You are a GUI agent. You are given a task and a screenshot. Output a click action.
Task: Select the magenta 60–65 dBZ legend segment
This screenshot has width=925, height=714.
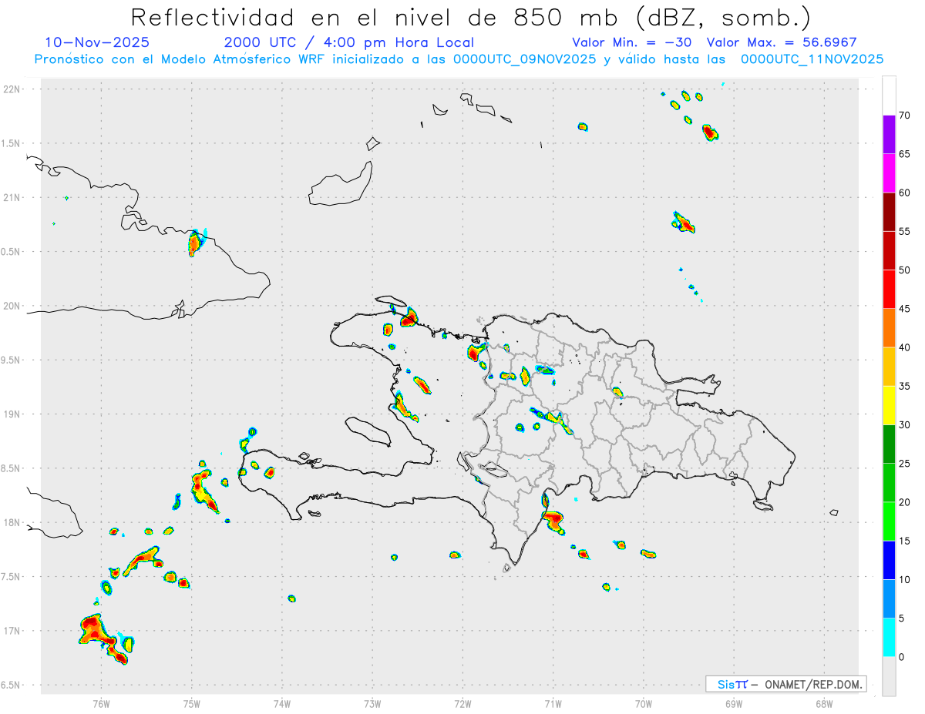(x=889, y=173)
